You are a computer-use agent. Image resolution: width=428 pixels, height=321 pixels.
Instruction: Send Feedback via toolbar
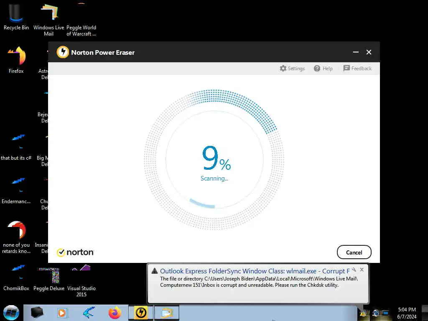click(357, 68)
